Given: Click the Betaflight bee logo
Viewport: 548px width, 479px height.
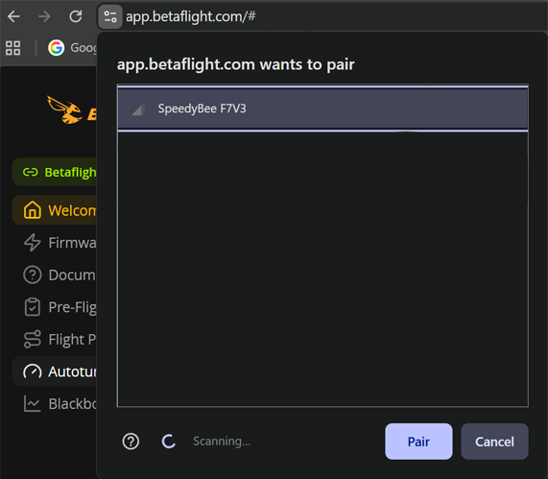Looking at the screenshot, I should pos(64,109).
